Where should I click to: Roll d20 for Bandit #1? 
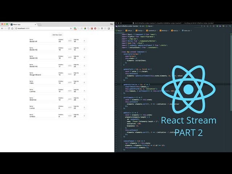pos(70,41)
